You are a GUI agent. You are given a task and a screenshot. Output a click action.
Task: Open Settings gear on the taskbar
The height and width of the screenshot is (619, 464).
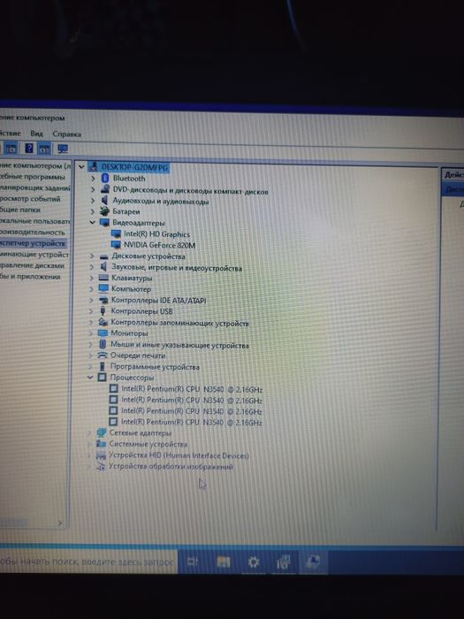click(253, 562)
